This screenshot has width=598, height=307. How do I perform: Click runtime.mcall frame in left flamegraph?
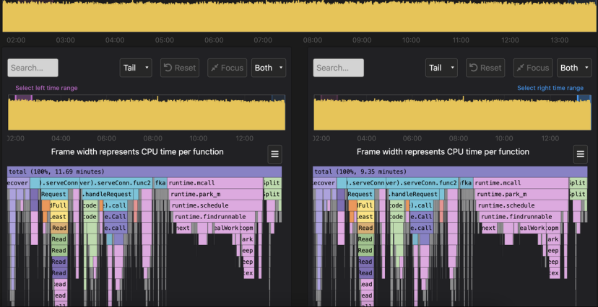pos(214,183)
